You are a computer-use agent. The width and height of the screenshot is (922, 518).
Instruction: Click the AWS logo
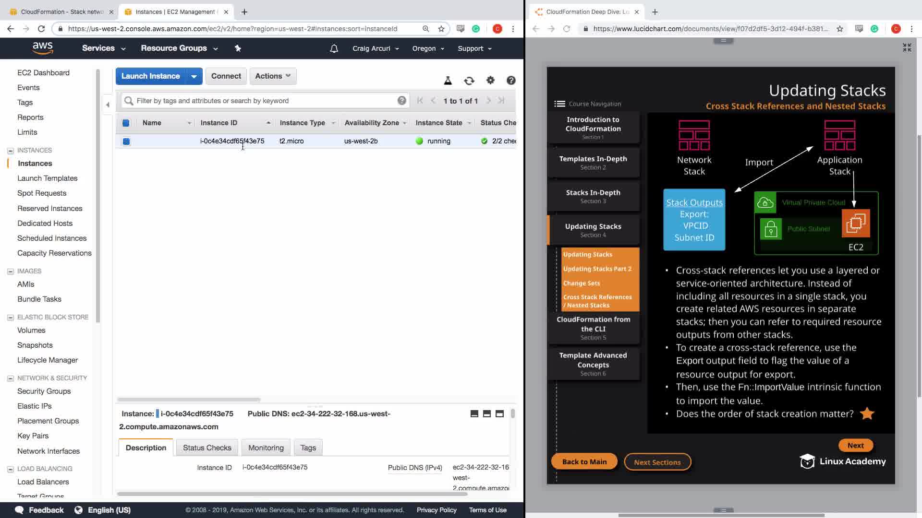pos(43,48)
